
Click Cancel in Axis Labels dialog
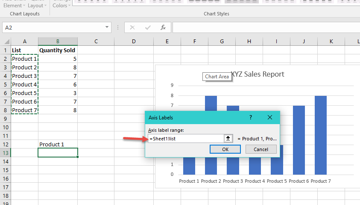coord(261,149)
